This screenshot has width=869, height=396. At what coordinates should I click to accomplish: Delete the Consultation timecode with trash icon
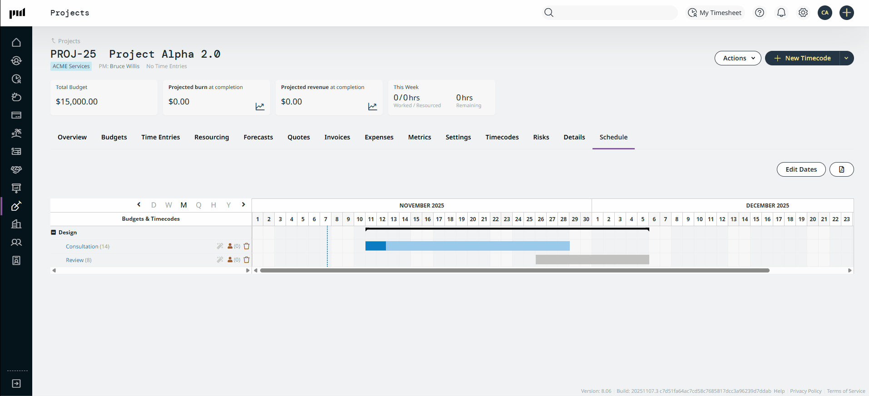247,246
